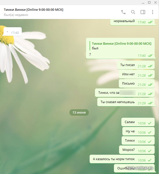
Task: Maximize the Telegram window
Action: pyautogui.click(x=149, y=2)
